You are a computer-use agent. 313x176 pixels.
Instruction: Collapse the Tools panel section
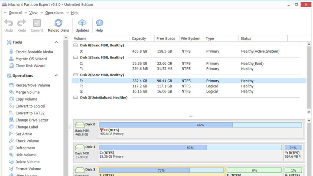point(56,42)
